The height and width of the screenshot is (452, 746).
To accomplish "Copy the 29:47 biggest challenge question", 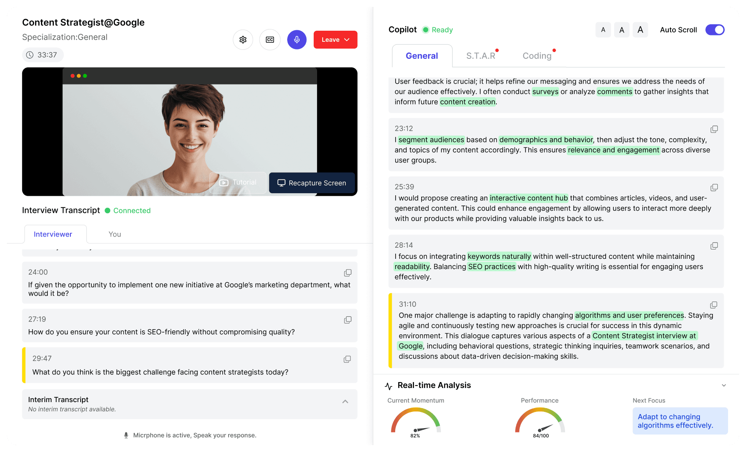I will tap(347, 359).
